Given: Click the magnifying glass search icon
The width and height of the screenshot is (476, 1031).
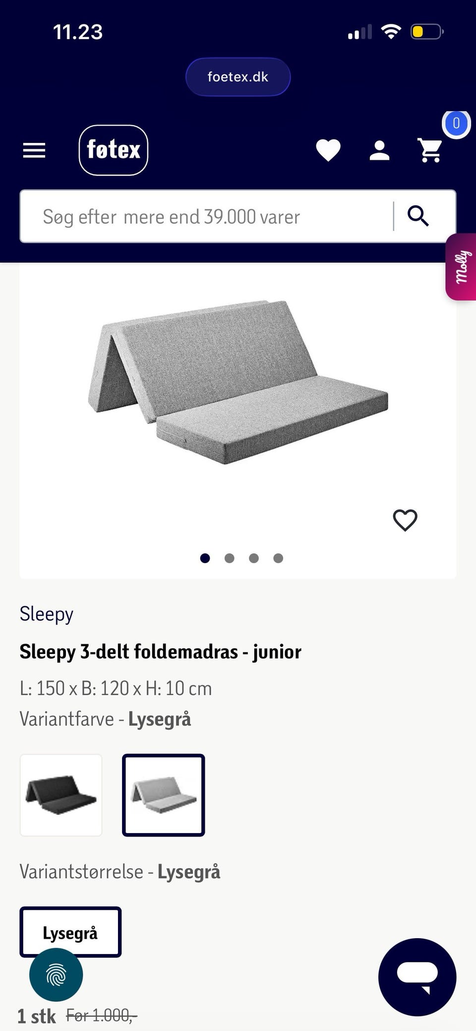Looking at the screenshot, I should click(418, 216).
